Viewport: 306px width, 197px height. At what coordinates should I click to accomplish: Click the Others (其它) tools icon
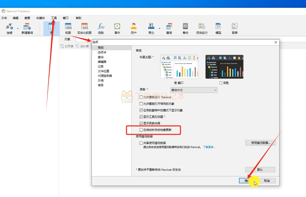click(151, 28)
